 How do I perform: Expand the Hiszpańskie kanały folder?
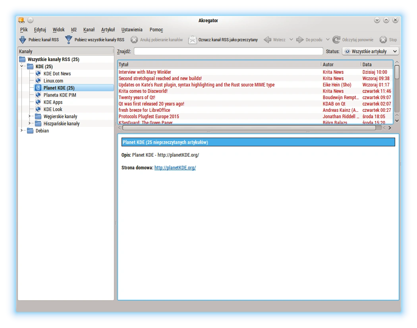coord(29,123)
